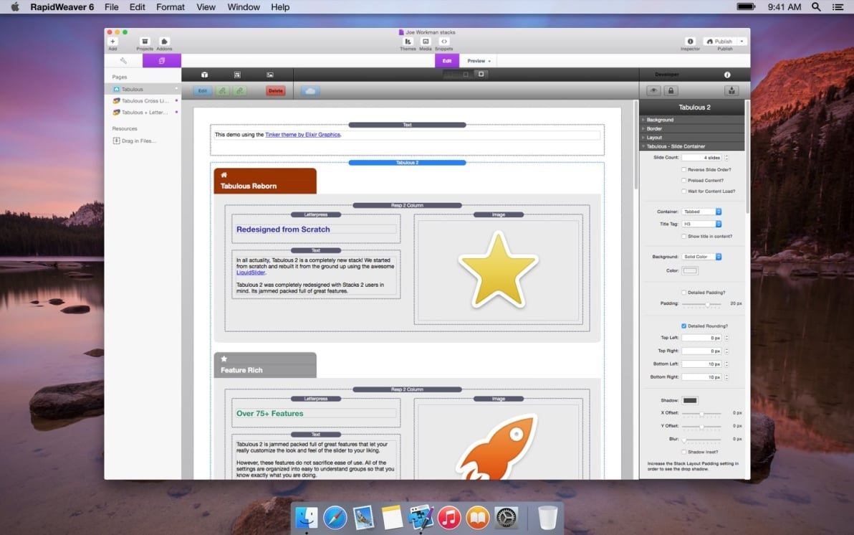This screenshot has height=535, width=854.
Task: Switch to the Preview tab
Action: pyautogui.click(x=477, y=61)
